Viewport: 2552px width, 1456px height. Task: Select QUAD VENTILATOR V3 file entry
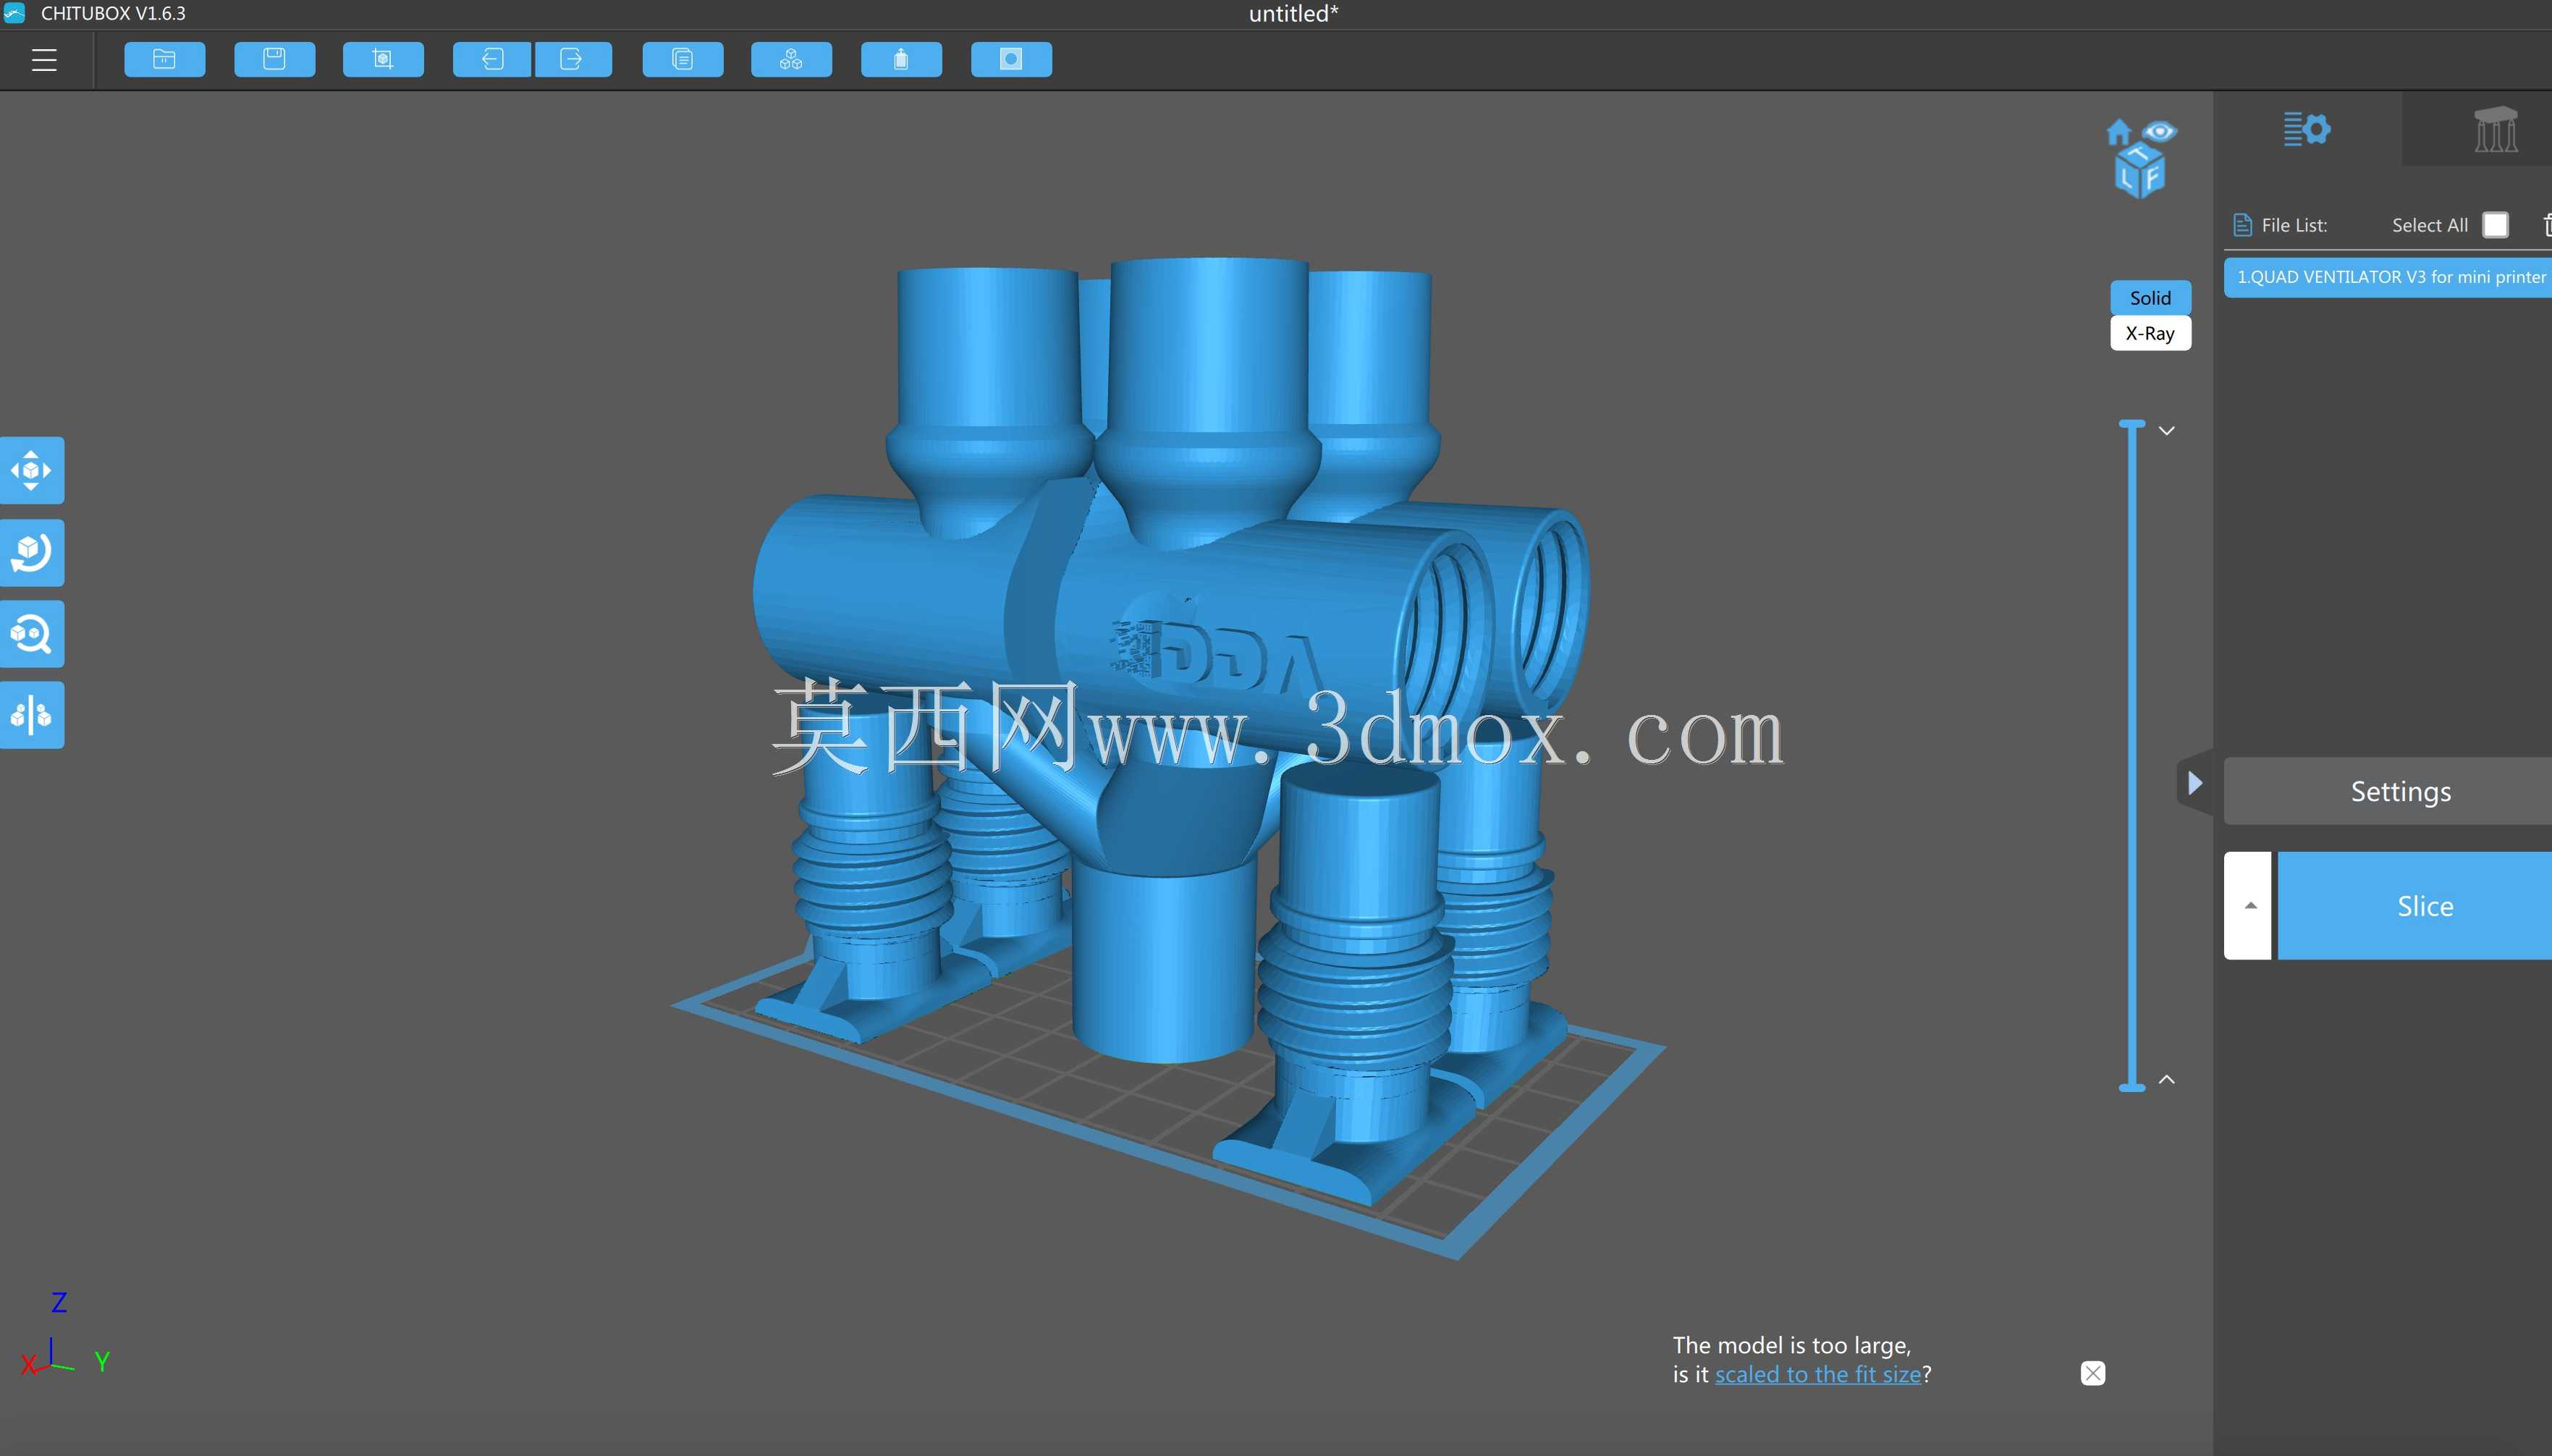2388,277
